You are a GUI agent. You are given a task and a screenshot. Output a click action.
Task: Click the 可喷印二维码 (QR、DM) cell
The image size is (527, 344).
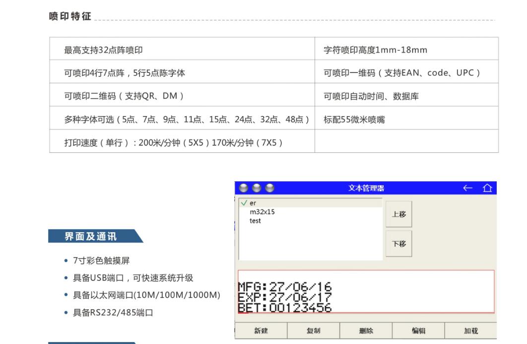point(182,95)
